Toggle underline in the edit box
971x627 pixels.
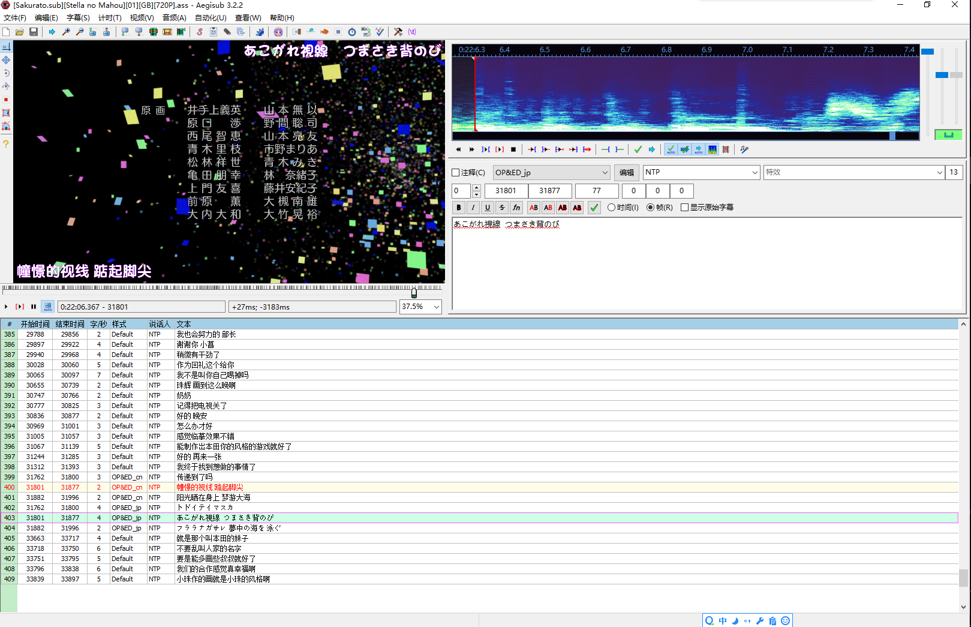click(x=488, y=208)
